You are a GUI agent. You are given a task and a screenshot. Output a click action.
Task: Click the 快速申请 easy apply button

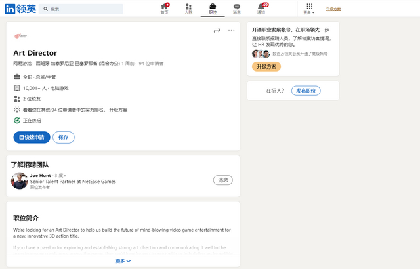click(31, 137)
